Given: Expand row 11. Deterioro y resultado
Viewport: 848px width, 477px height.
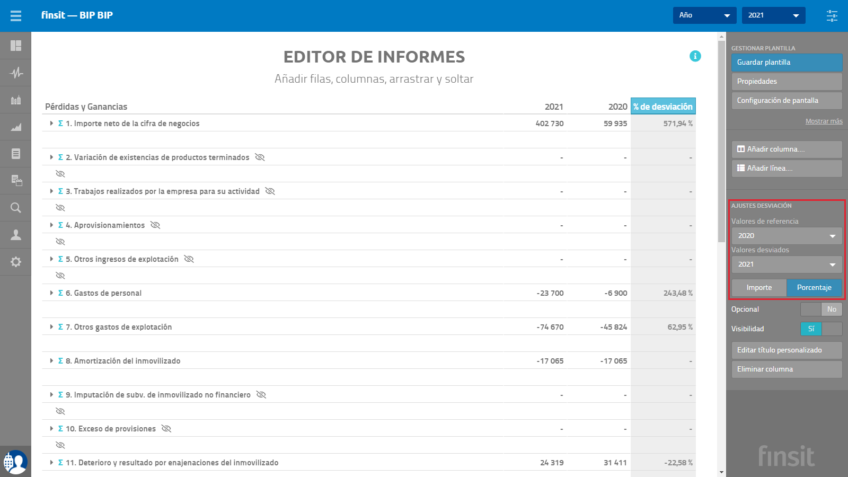Looking at the screenshot, I should pyautogui.click(x=51, y=463).
